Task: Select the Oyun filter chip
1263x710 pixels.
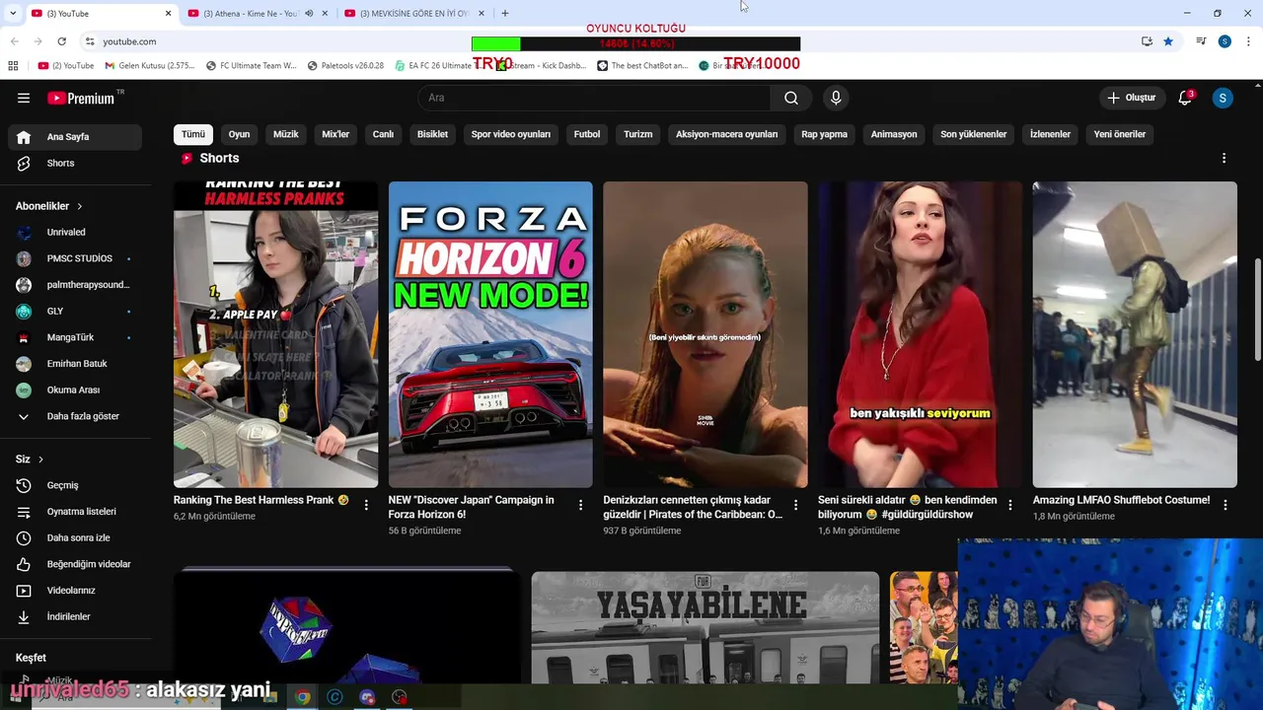Action: coord(239,134)
